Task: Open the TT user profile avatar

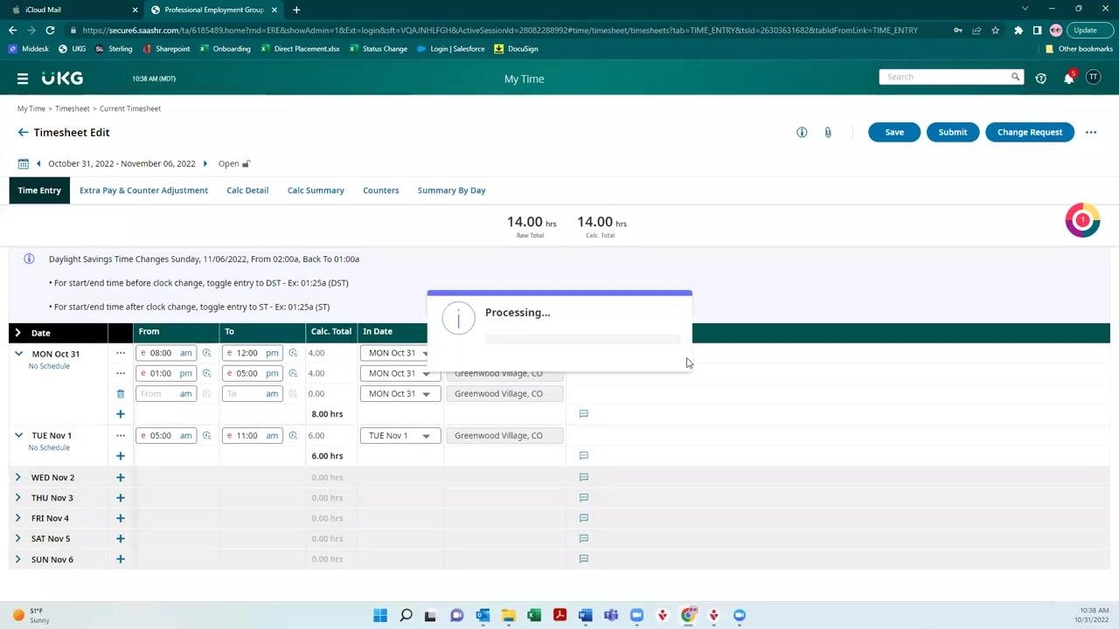Action: pyautogui.click(x=1093, y=78)
